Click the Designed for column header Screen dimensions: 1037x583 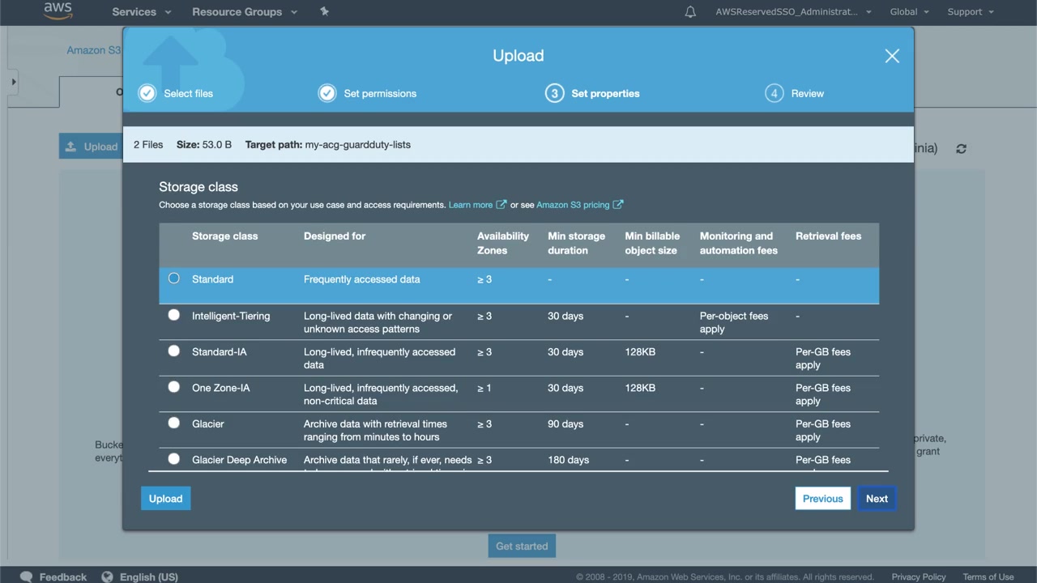point(335,236)
